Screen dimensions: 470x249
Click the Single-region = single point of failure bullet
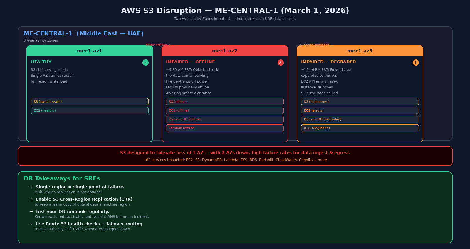(80, 187)
